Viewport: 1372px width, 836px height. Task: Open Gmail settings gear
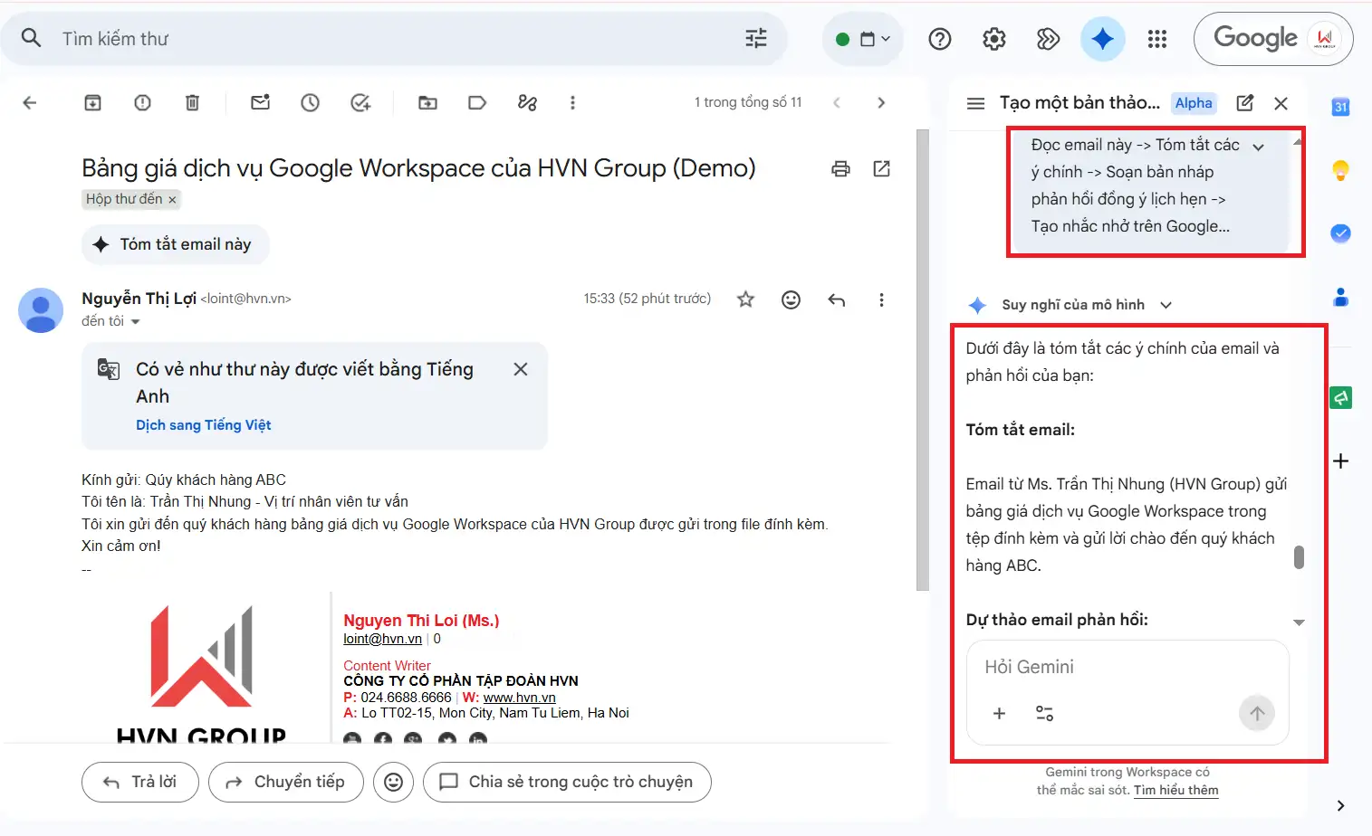[994, 39]
